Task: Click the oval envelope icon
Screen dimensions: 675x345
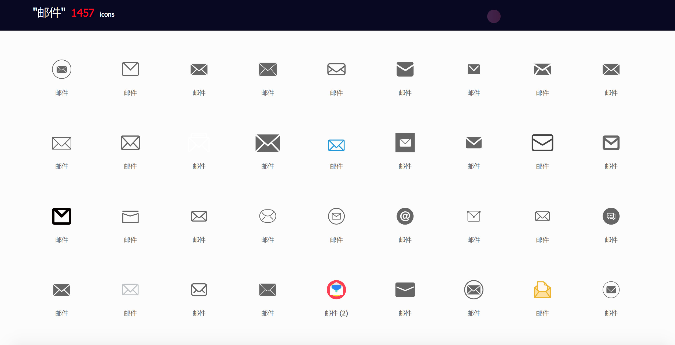Action: (x=267, y=216)
